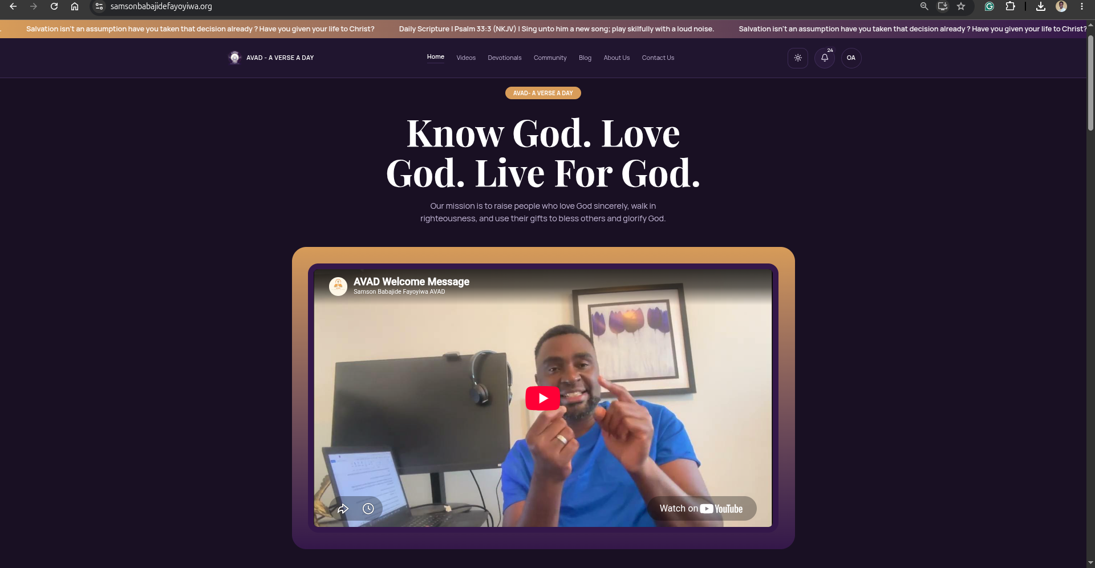Click the AVAD Welcome Message video title
Viewport: 1095px width, 568px height.
tap(411, 282)
